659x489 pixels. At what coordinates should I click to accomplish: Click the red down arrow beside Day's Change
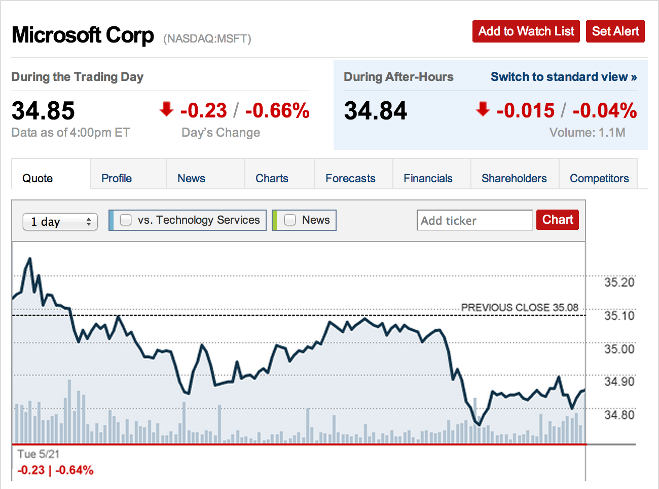pyautogui.click(x=166, y=109)
